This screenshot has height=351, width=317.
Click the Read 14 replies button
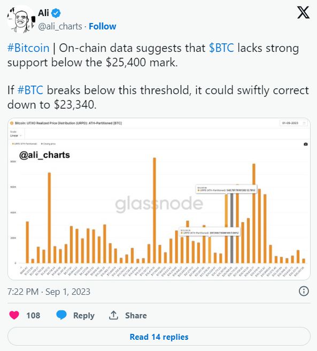click(159, 337)
